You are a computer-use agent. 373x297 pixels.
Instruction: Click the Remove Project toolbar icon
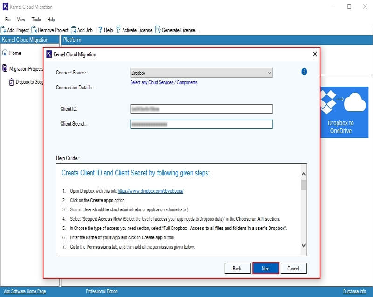[x=34, y=30]
